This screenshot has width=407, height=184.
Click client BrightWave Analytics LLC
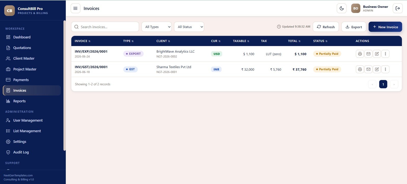click(175, 52)
